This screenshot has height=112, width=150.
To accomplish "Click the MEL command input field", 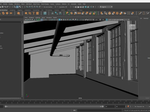I will [99, 110].
